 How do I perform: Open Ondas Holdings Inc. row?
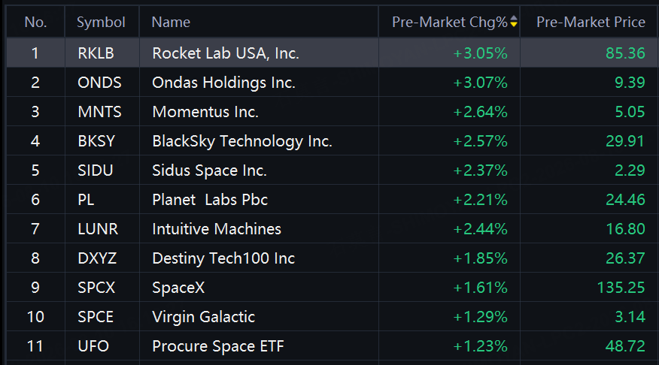pyautogui.click(x=332, y=83)
